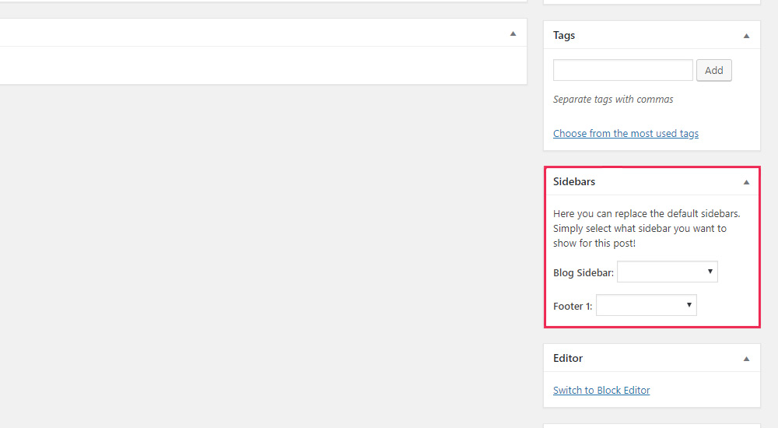778x428 pixels.
Task: Focus the Tags text input field
Action: [x=622, y=70]
